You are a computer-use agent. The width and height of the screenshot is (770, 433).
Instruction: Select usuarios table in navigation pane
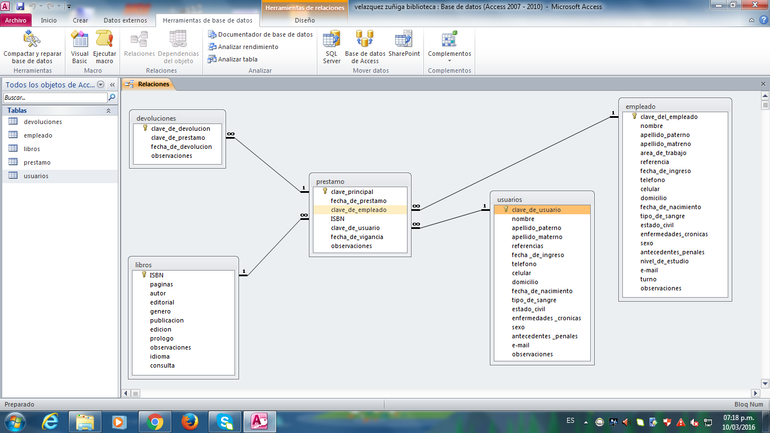(x=60, y=176)
